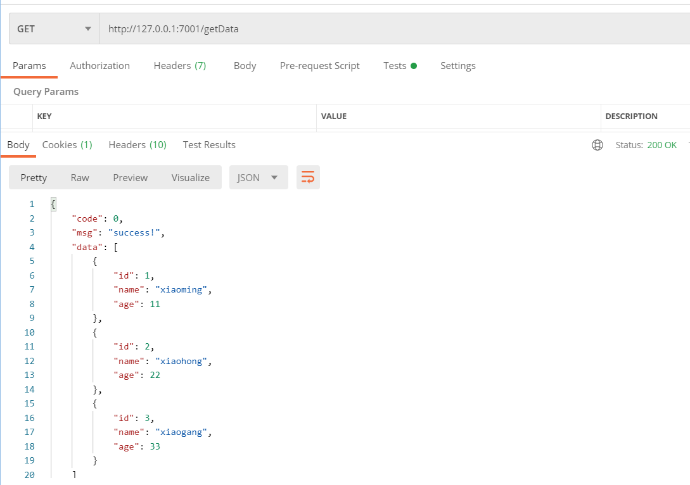Open the Pre-request Script tab
The width and height of the screenshot is (690, 485).
pos(319,66)
